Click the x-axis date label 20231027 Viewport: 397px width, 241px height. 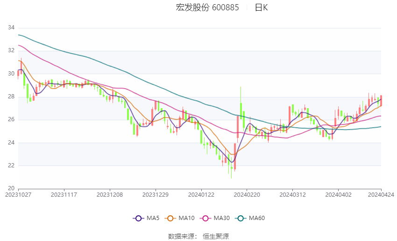tap(18, 195)
